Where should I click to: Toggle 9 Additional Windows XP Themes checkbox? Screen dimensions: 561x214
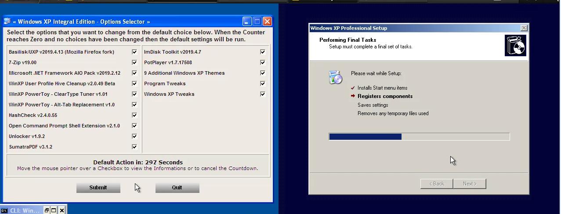[x=263, y=73]
